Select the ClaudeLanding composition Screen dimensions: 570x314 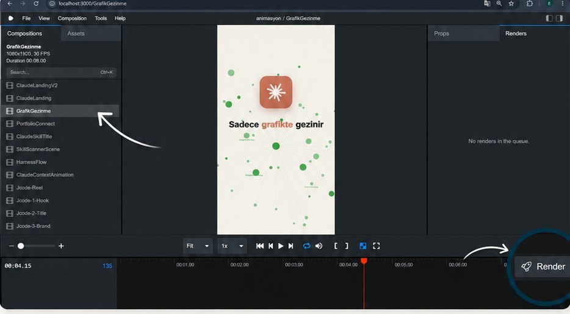tap(60, 98)
